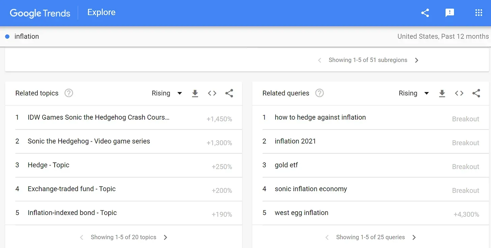The width and height of the screenshot is (491, 248).
Task: Expand the Rising dropdown in Related queries
Action: [414, 93]
